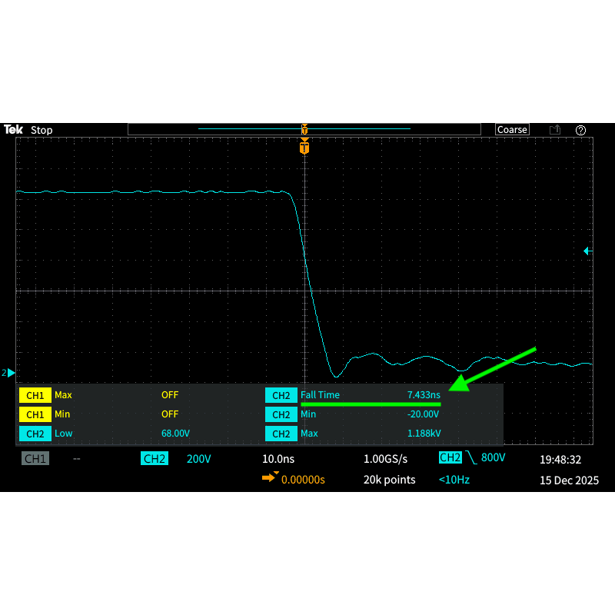
Task: Click the orange horizontal delay arrow icon
Action: [x=269, y=479]
